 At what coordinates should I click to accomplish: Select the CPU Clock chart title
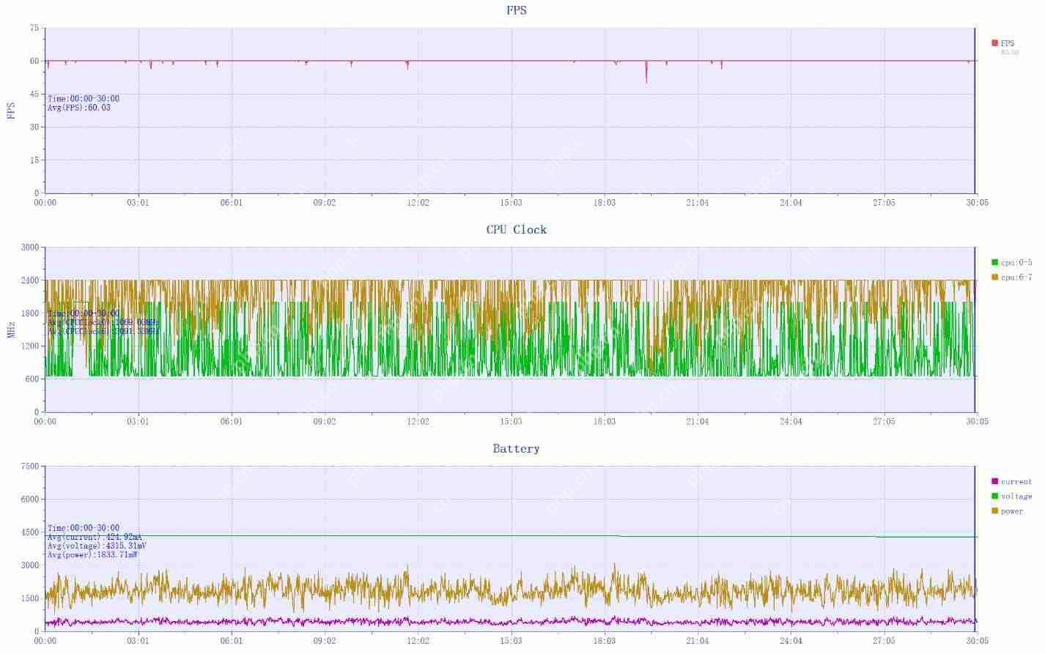[516, 229]
